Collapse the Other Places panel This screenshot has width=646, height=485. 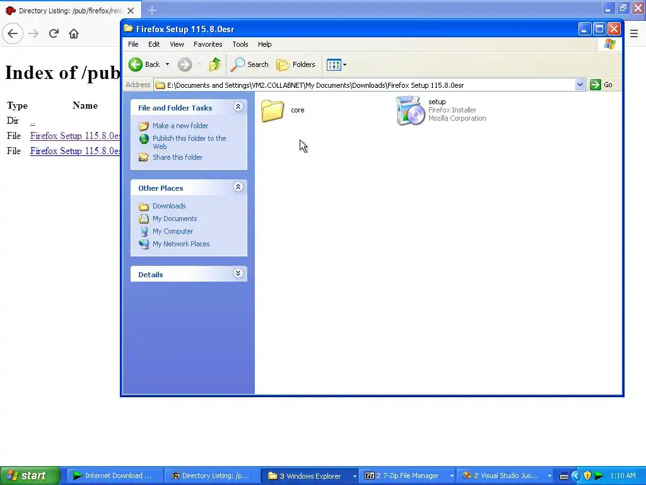coord(238,187)
